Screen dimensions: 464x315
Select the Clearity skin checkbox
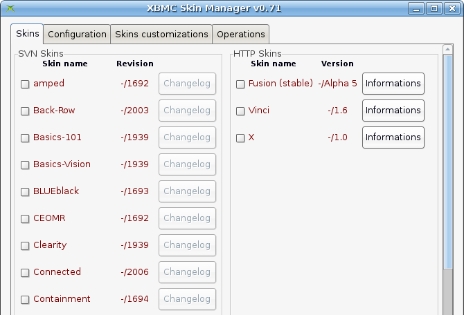[25, 246]
